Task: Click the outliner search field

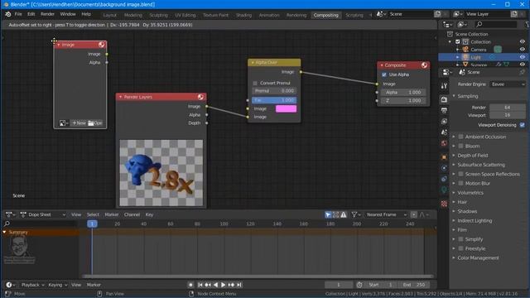Action: (x=495, y=24)
